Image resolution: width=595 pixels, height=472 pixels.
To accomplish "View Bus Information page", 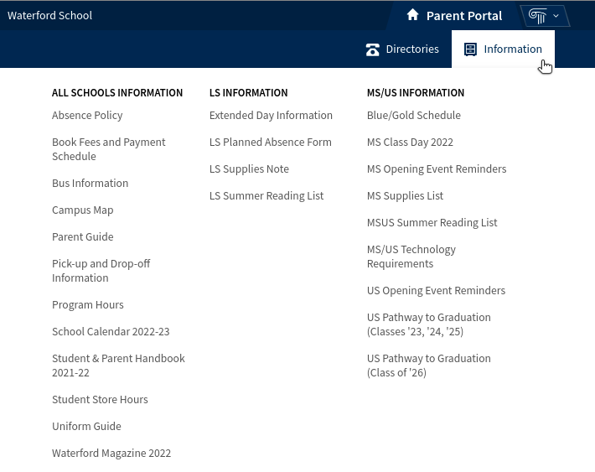I will pos(90,183).
